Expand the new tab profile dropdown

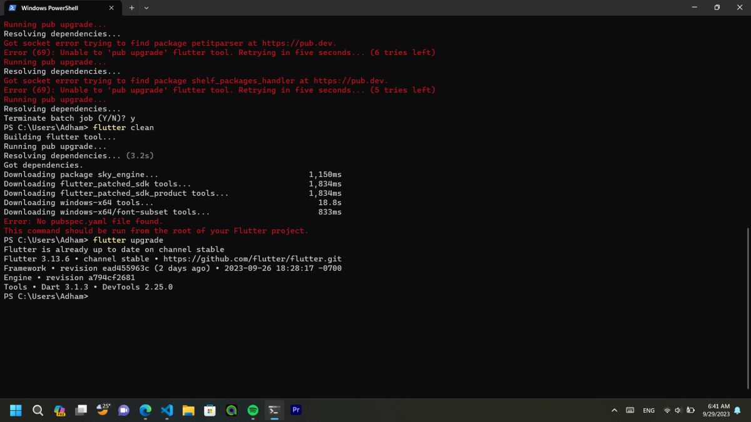click(x=146, y=8)
